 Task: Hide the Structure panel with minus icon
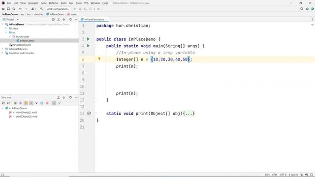tap(76, 97)
